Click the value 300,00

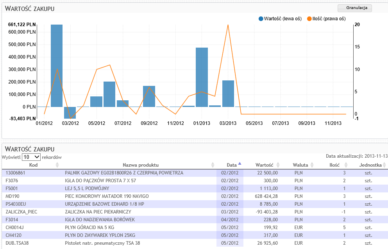click(271, 181)
